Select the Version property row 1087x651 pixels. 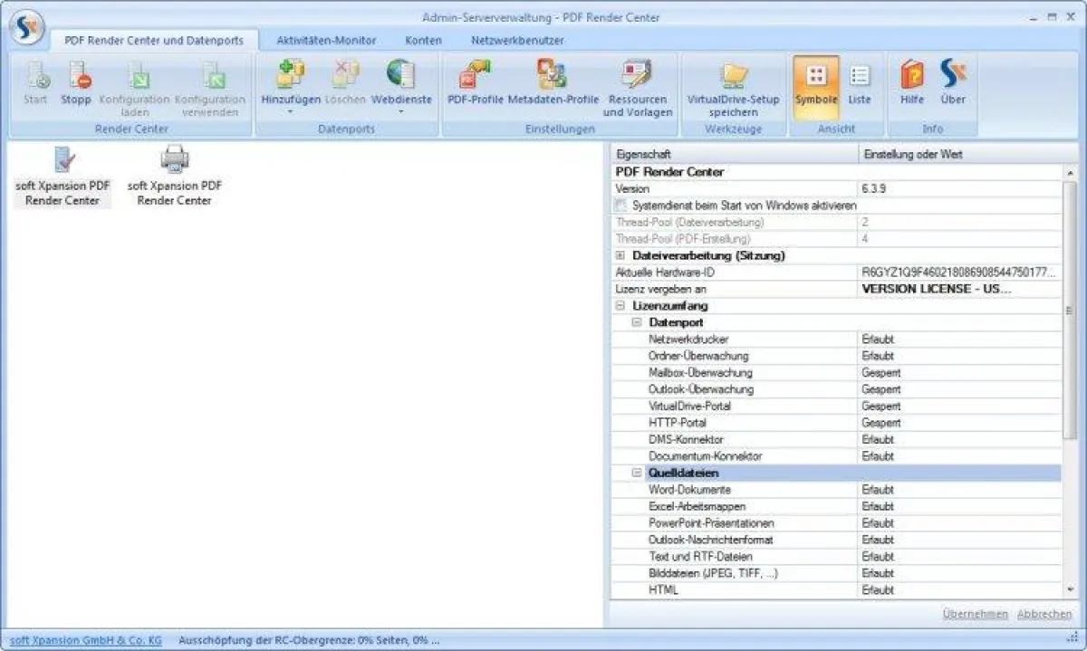point(836,188)
